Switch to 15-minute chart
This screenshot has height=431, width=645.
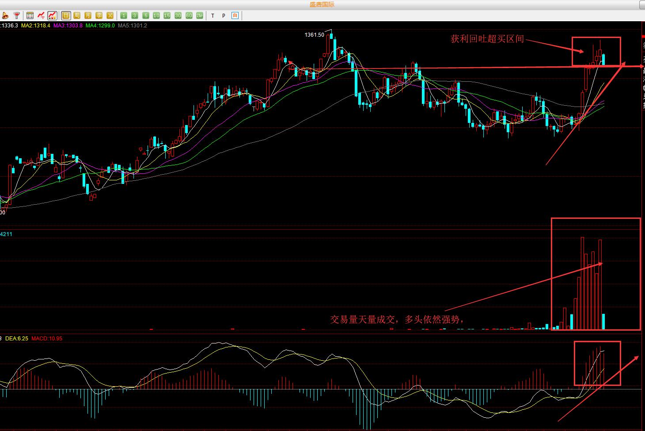tap(167, 15)
